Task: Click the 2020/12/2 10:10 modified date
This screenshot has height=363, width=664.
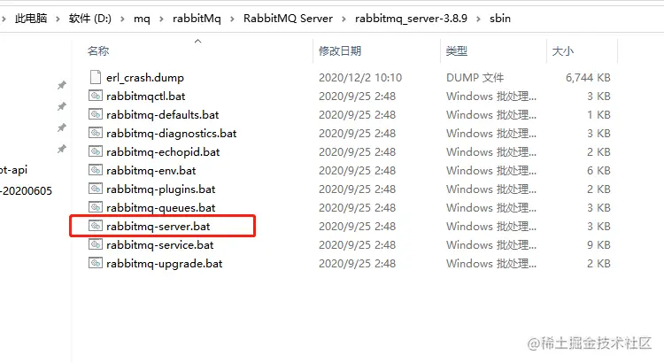Action: (360, 78)
